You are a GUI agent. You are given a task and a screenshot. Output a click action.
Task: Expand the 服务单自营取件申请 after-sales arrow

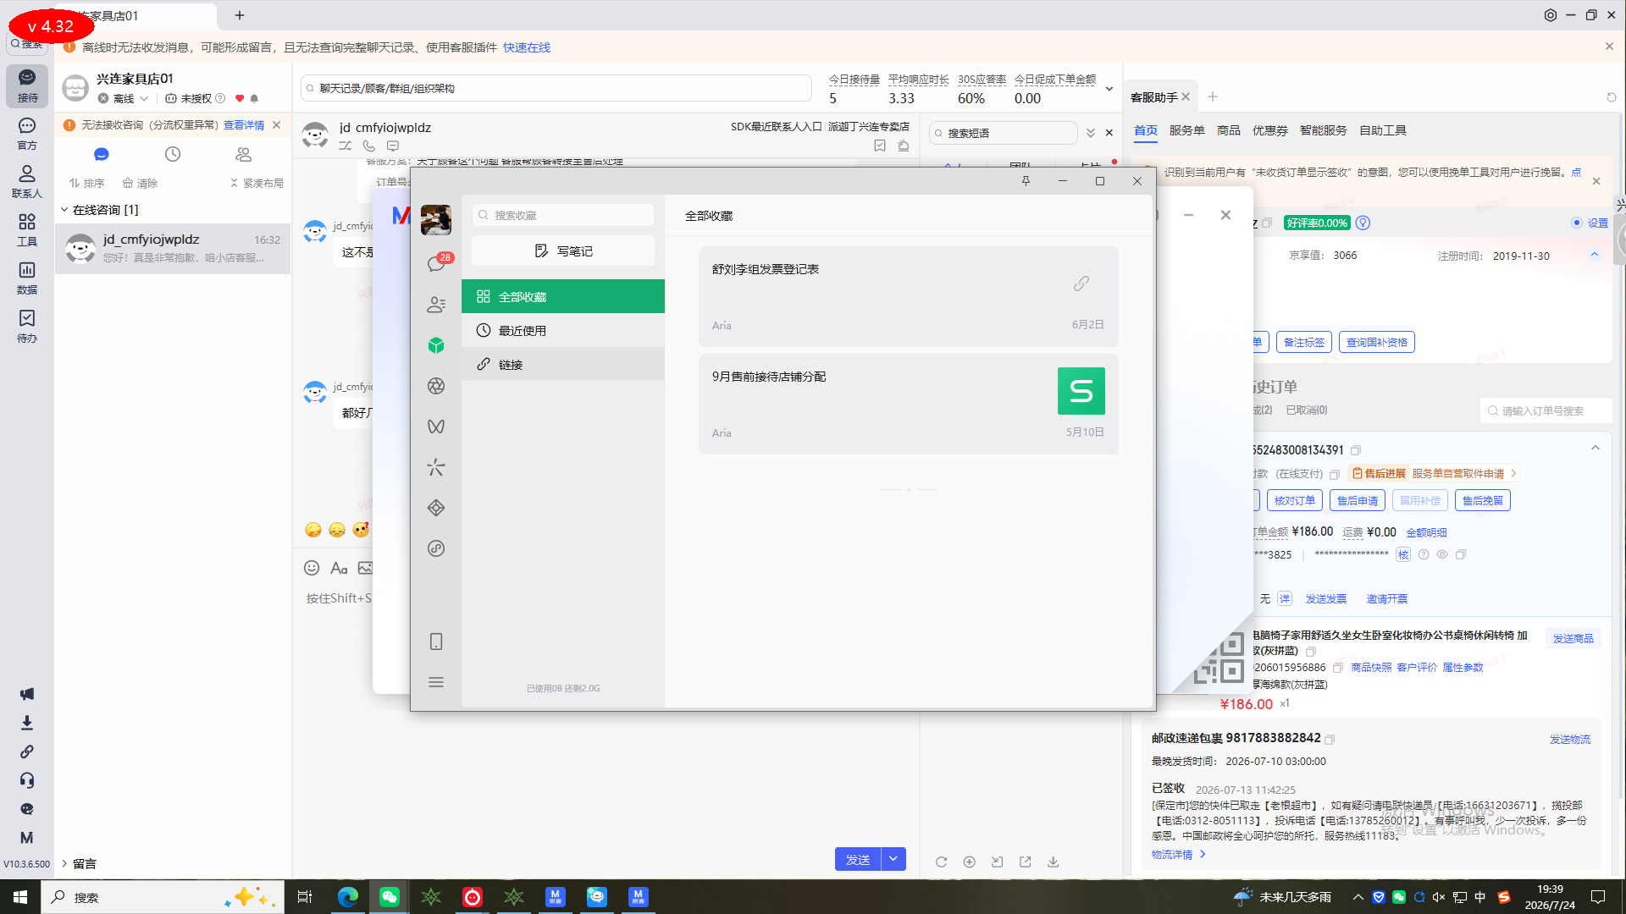pos(1513,473)
